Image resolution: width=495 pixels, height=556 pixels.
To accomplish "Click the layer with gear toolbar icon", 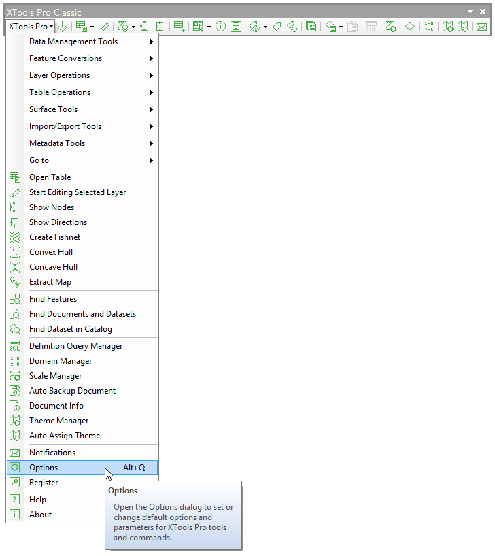I will coord(391,27).
